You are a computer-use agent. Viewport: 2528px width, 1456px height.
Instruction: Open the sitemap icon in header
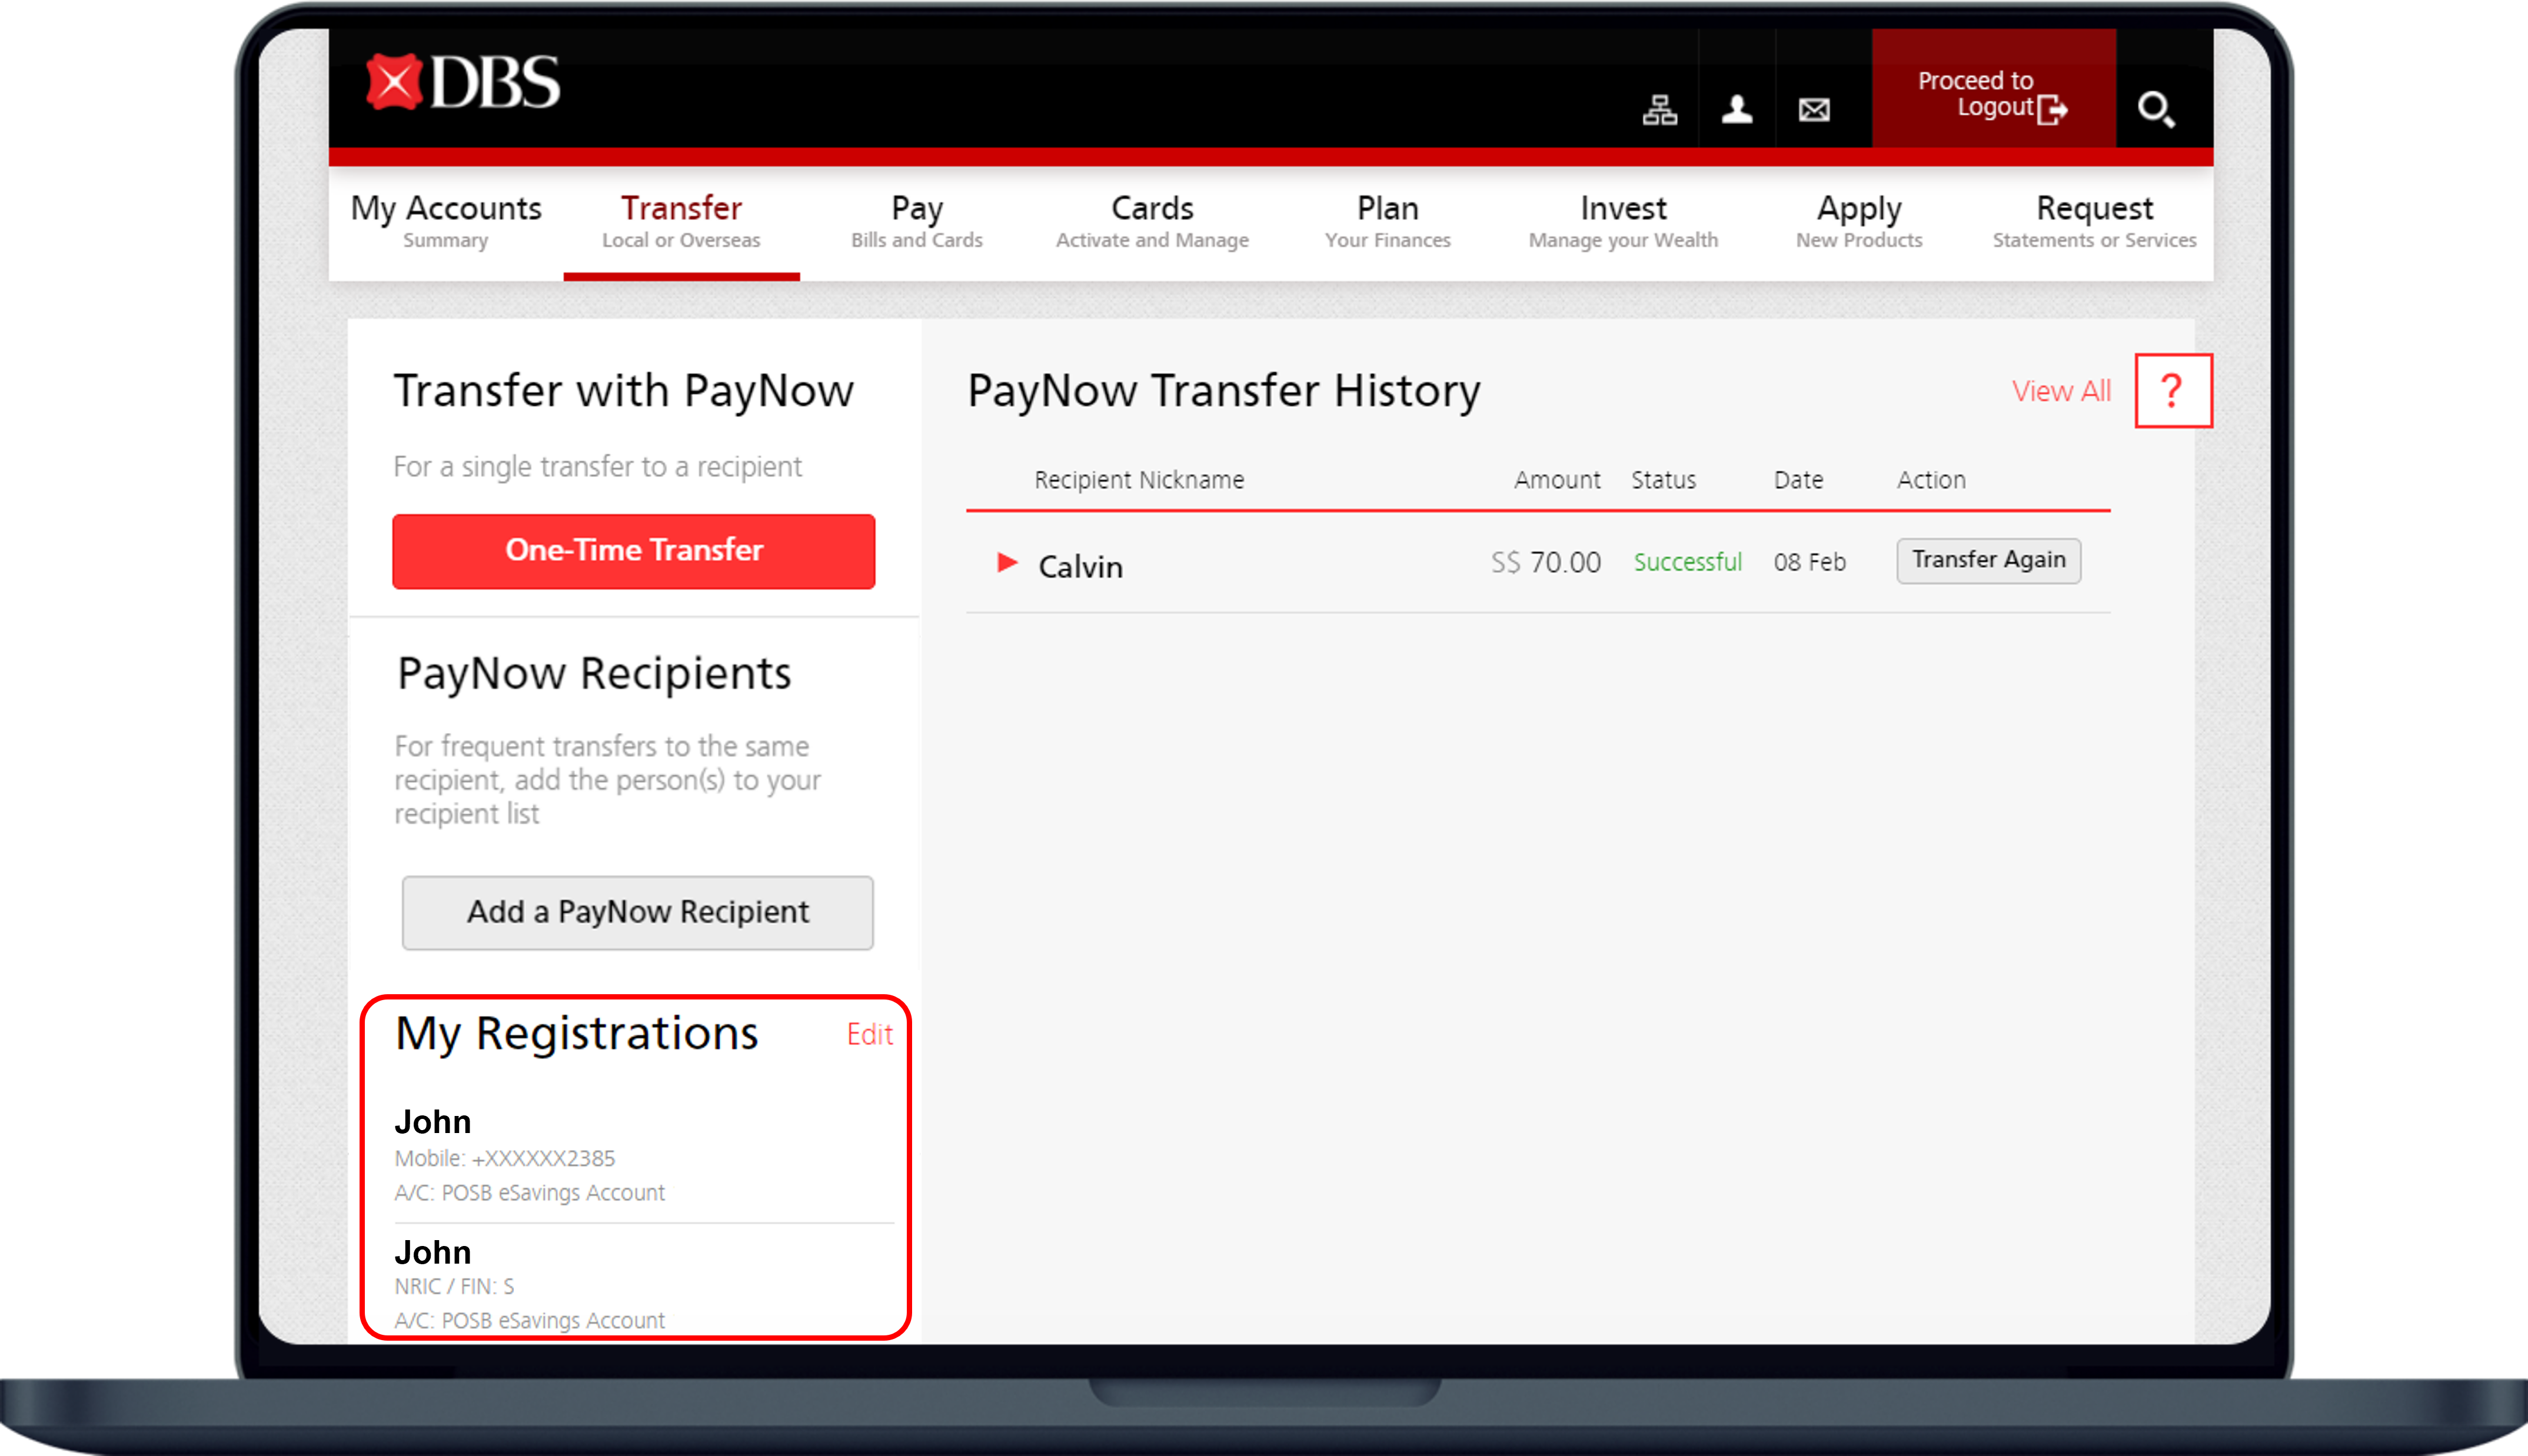coord(1659,109)
